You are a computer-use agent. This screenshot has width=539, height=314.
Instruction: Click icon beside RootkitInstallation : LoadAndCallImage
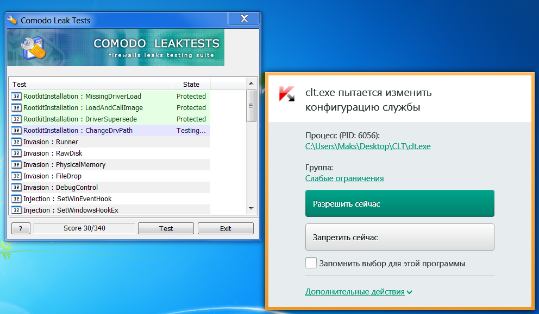coord(16,108)
